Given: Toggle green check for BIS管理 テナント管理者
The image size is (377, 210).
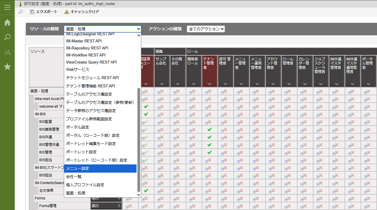Looking at the screenshot, I should 210,152.
